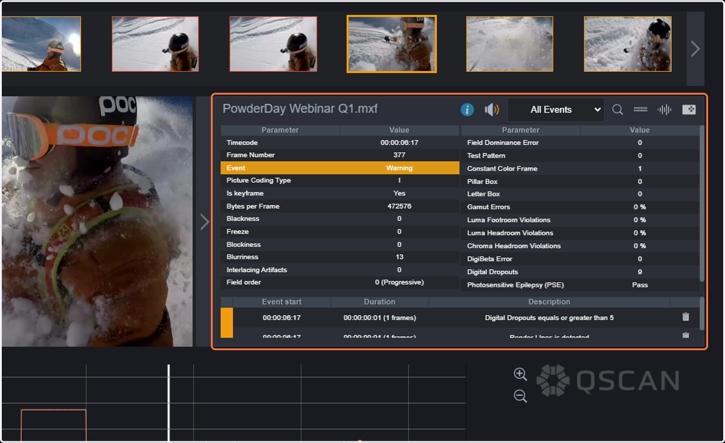The height and width of the screenshot is (443, 725).
Task: Click the Picture Coding Type row
Action: click(340, 180)
